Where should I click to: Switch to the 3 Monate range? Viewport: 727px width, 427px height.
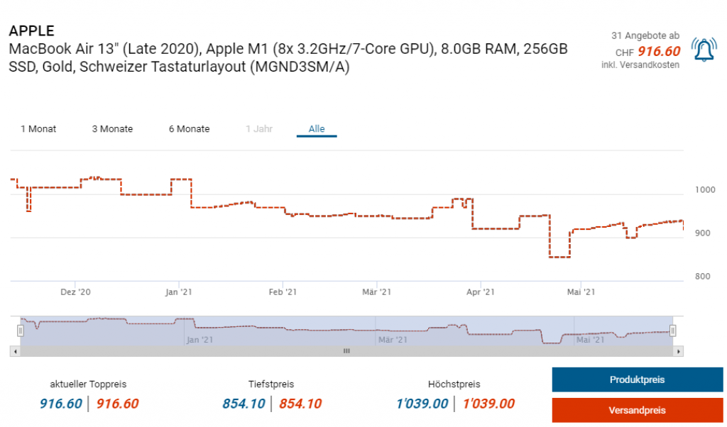112,129
